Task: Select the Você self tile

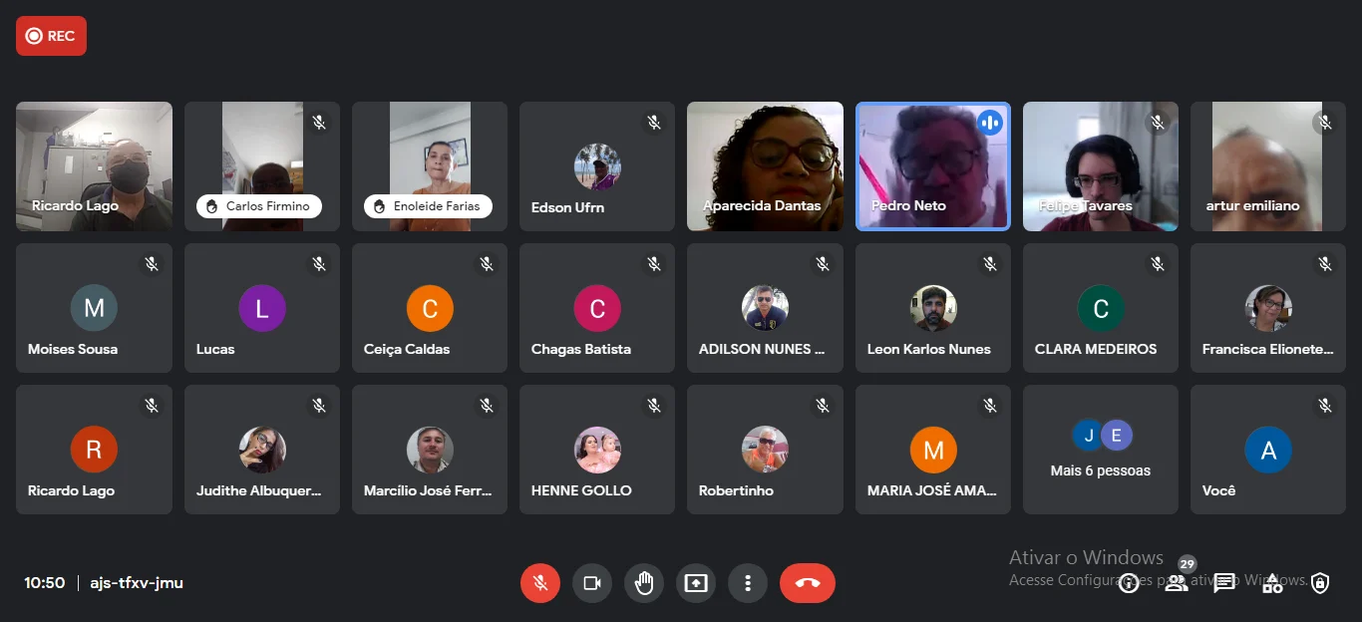Action: 1268,450
